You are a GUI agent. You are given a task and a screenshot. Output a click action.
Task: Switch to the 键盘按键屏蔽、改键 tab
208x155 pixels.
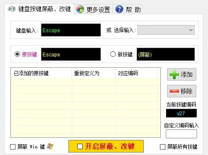click(x=39, y=9)
